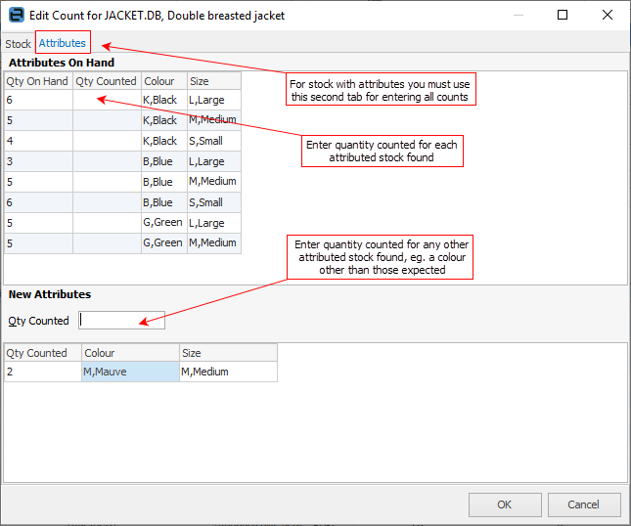Select K,Black colour in the L,Large row
631x526 pixels.
tap(164, 100)
